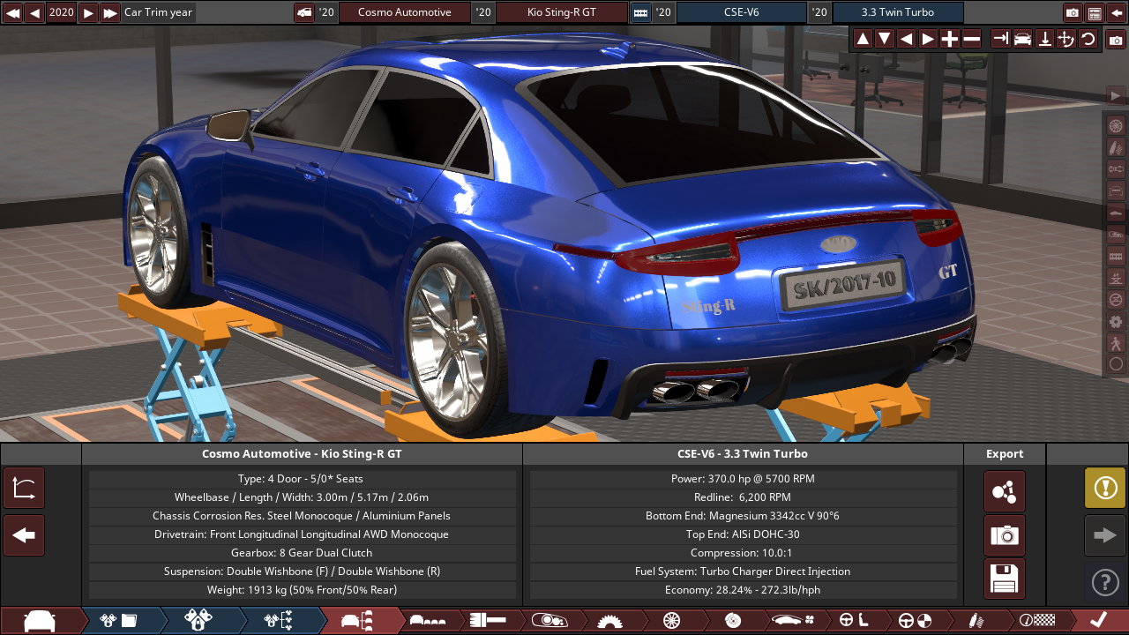The height and width of the screenshot is (635, 1129).
Task: Click the lower-to-ground arrow icon
Action: [1044, 39]
